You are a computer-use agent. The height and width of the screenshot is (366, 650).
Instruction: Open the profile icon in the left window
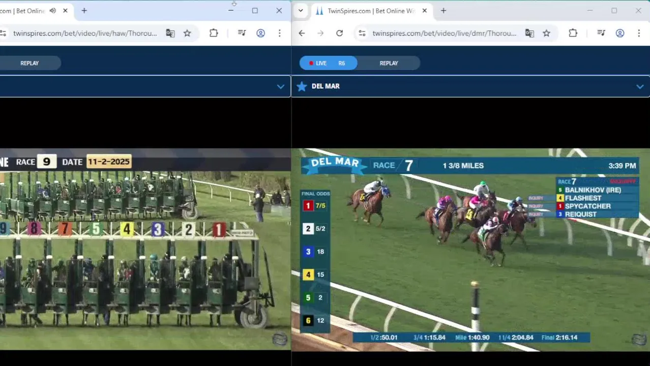click(x=260, y=33)
